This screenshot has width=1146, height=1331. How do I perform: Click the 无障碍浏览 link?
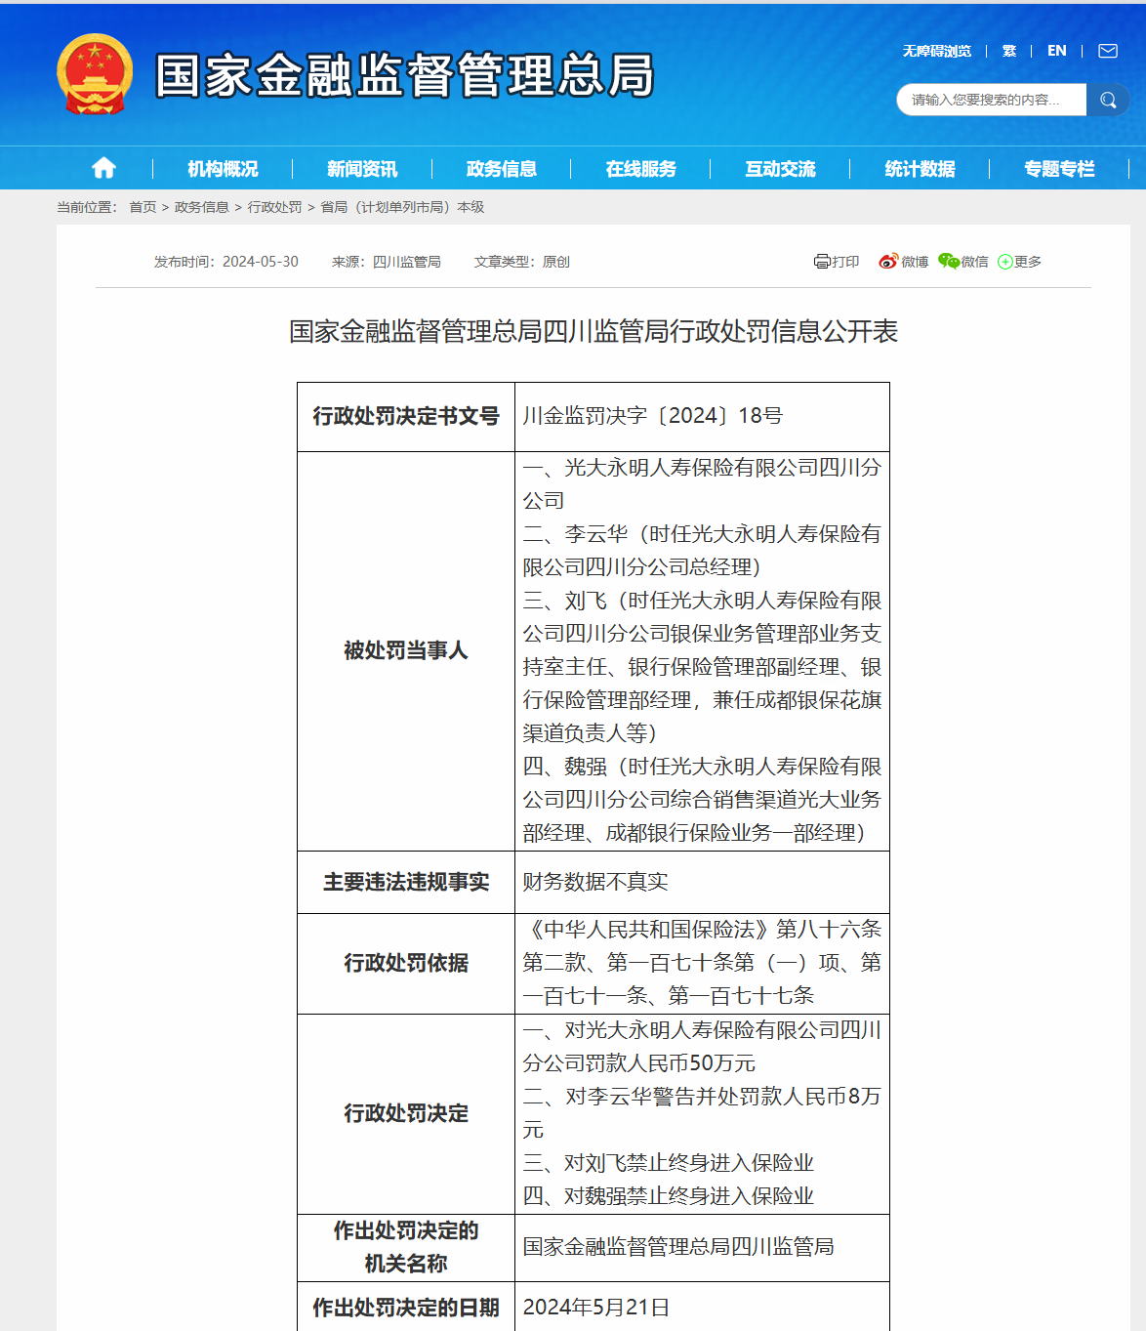click(936, 51)
